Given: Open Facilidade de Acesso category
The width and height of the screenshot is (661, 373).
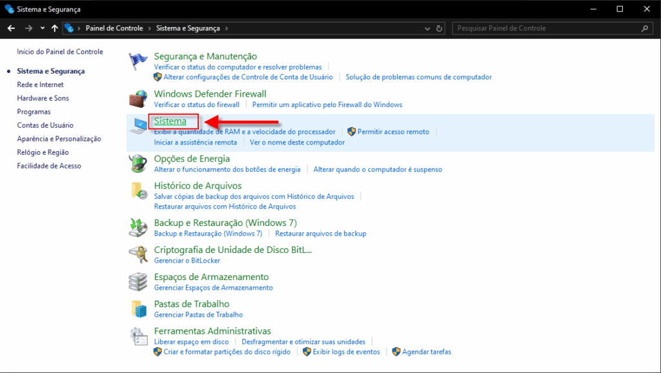Looking at the screenshot, I should pyautogui.click(x=49, y=166).
